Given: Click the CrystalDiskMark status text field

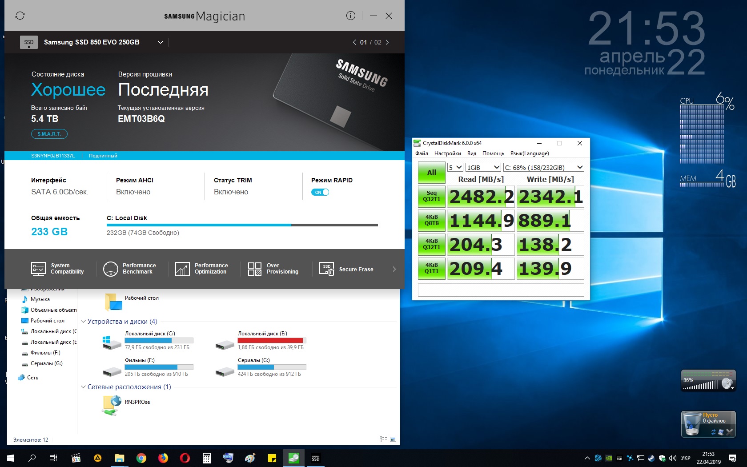Looking at the screenshot, I should click(x=501, y=290).
